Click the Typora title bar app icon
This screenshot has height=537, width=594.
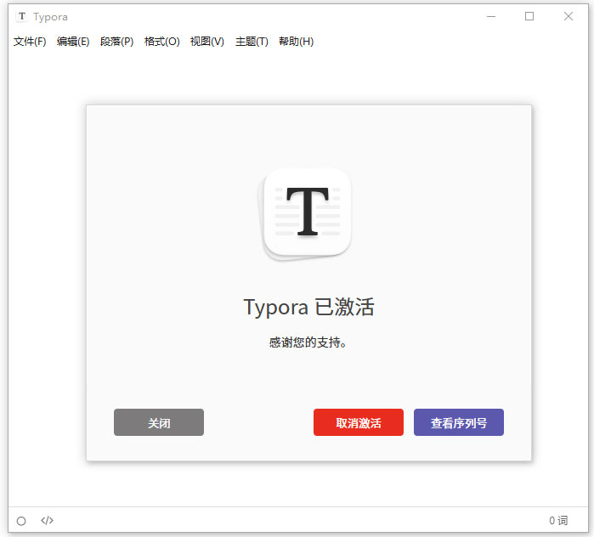22,17
